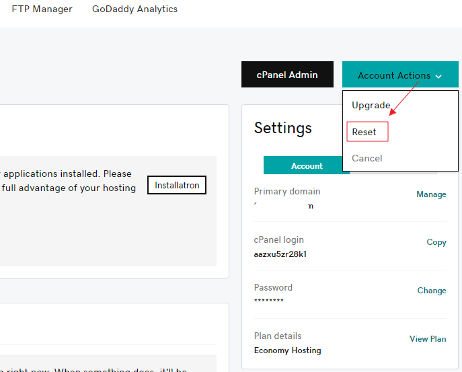Click the Settings panel heading
Image resolution: width=462 pixels, height=372 pixels.
pos(283,128)
